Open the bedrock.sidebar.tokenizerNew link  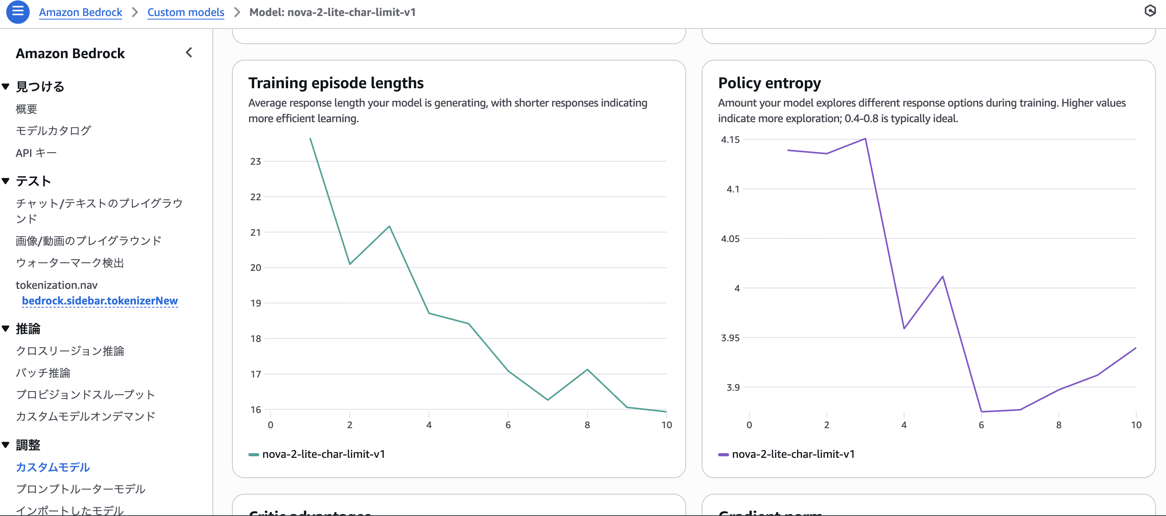tap(100, 301)
